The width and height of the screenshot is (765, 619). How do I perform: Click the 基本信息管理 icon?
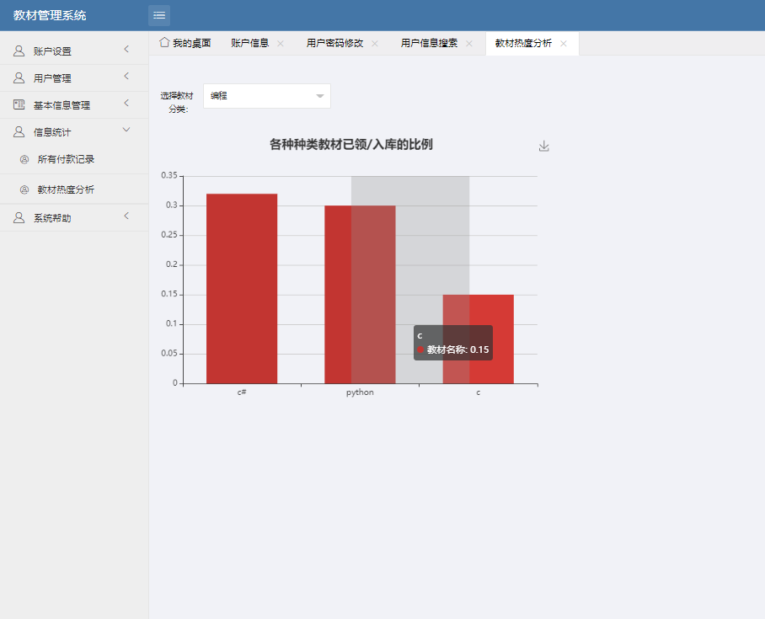coord(19,104)
